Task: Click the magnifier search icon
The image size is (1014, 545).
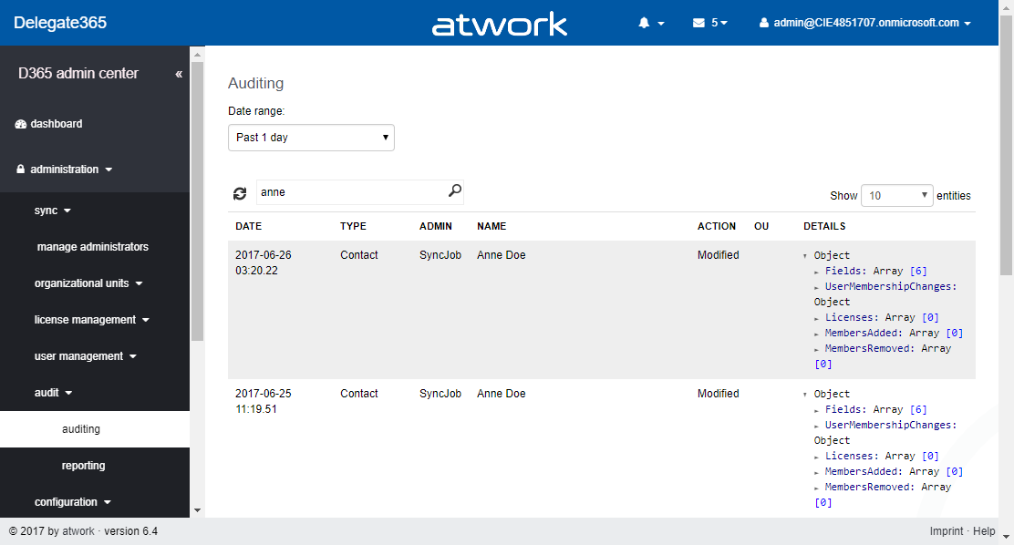Action: coord(455,191)
